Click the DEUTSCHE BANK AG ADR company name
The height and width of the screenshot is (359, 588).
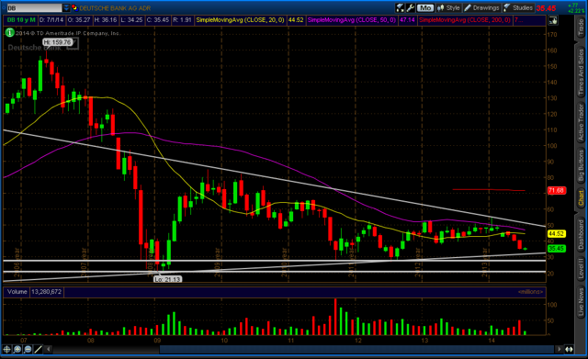point(115,8)
